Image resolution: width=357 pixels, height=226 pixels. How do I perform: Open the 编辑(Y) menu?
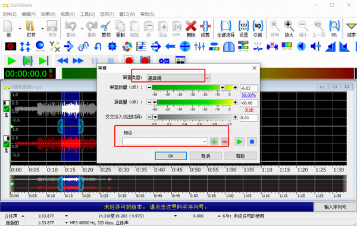click(29, 14)
